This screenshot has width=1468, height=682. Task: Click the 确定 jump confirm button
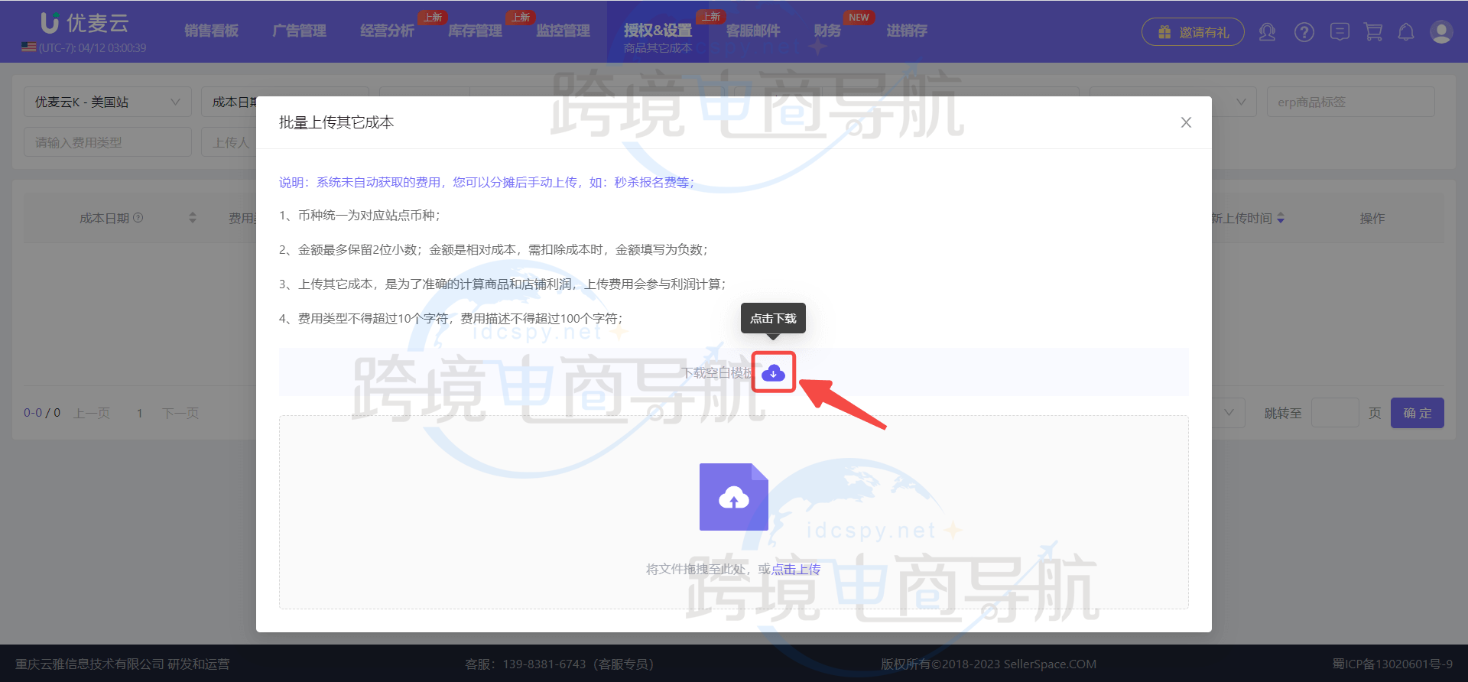[x=1417, y=413]
